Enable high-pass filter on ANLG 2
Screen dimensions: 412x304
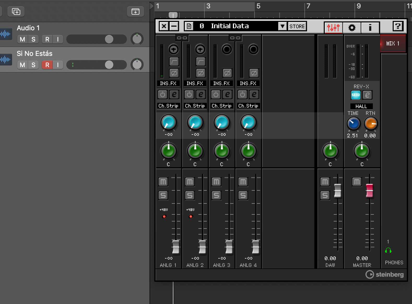coord(201,62)
